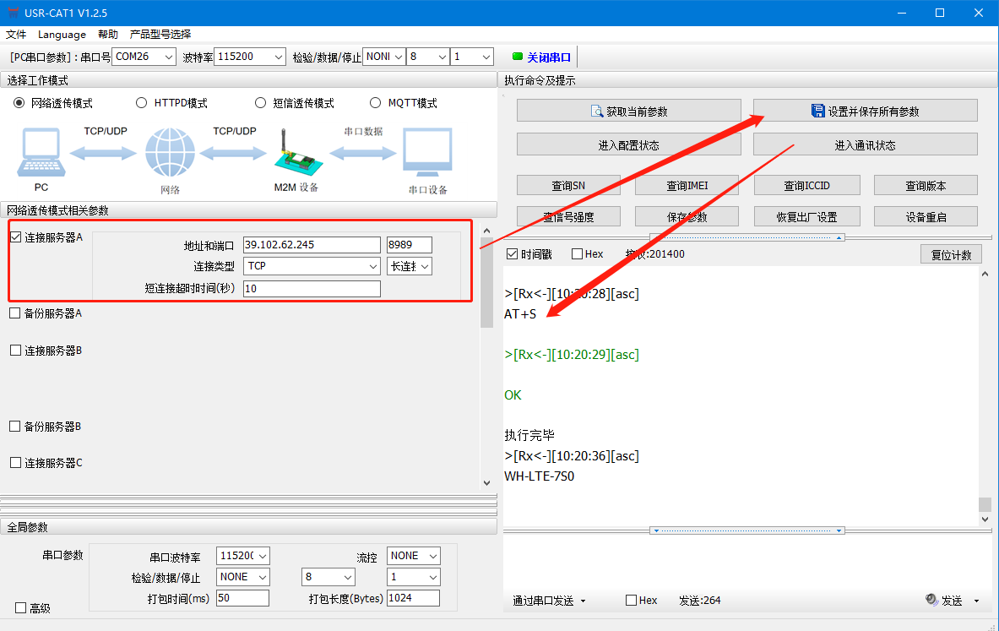
Task: Click the save disk icon on 设置并保存所有参数
Action: pos(818,111)
